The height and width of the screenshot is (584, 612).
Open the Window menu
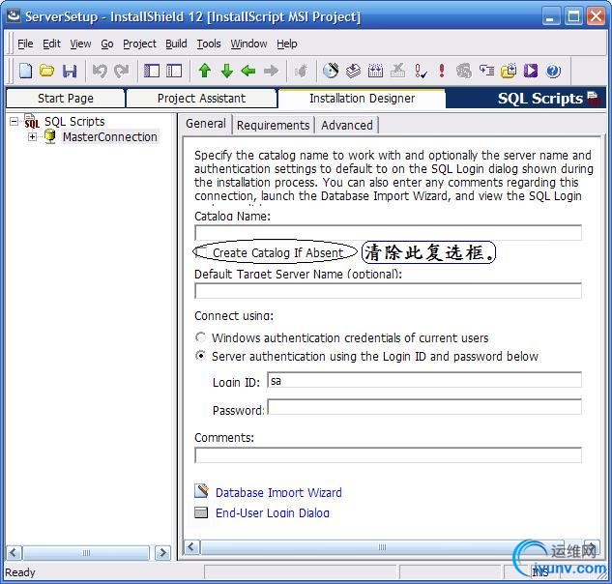pos(248,44)
